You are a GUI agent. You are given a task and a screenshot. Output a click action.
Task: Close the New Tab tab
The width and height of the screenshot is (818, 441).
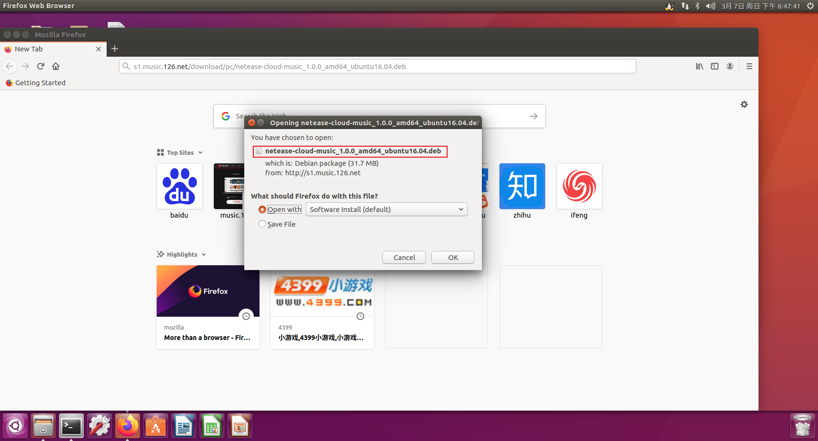click(x=99, y=49)
